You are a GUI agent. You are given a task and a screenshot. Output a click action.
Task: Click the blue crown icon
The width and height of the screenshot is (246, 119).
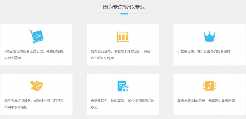pos(209,36)
